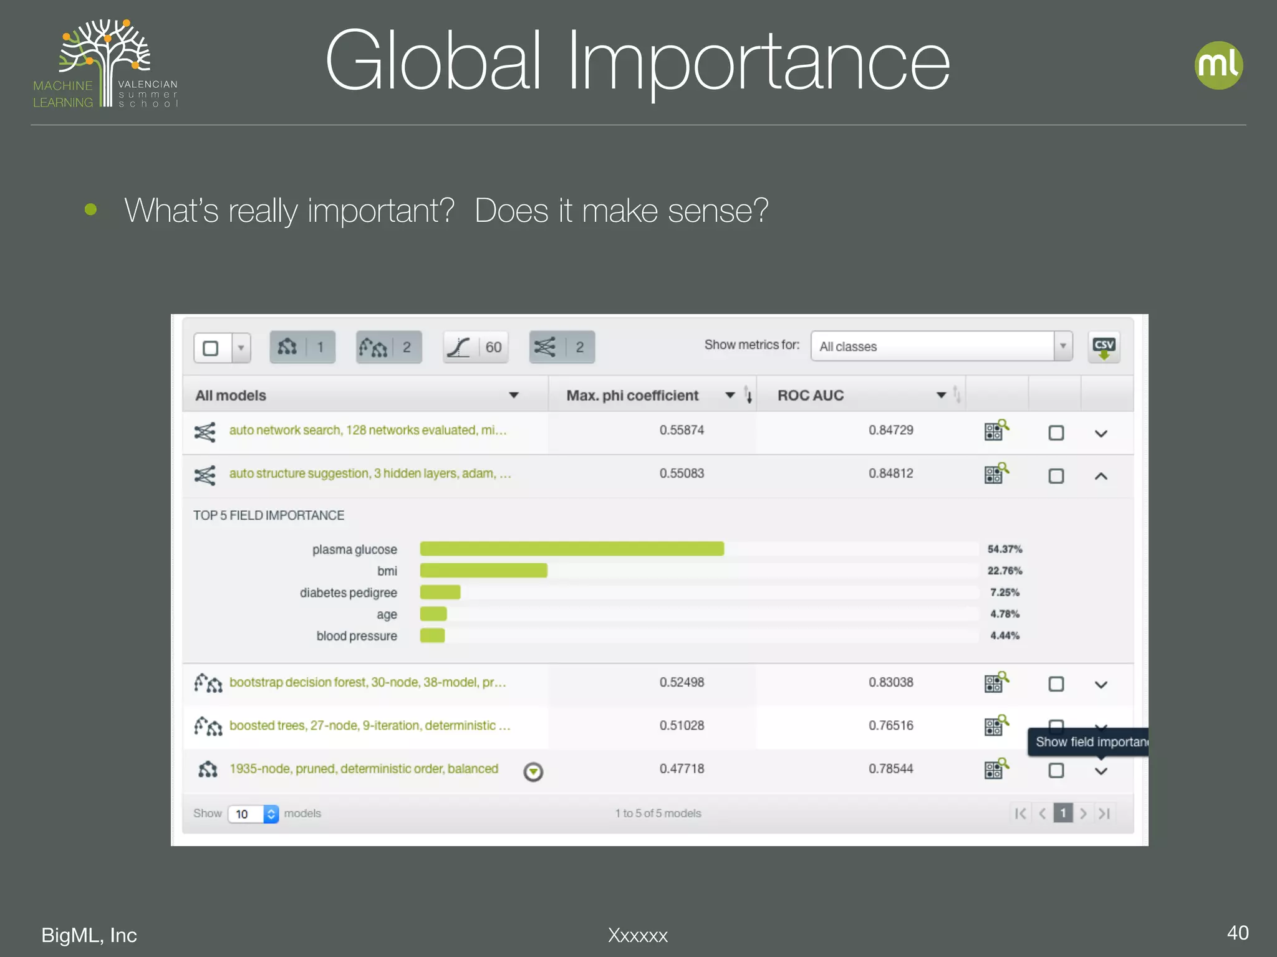Open the All models filter dropdown
Image resolution: width=1277 pixels, height=957 pixels.
(x=514, y=395)
